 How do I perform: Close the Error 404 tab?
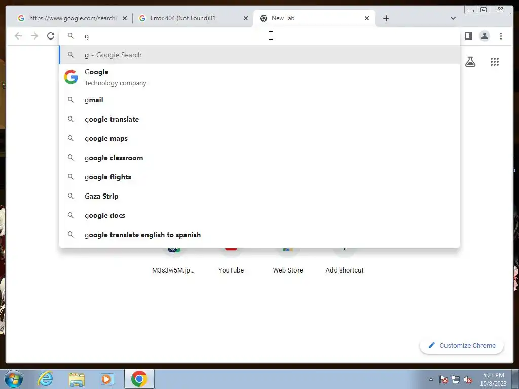(246, 18)
